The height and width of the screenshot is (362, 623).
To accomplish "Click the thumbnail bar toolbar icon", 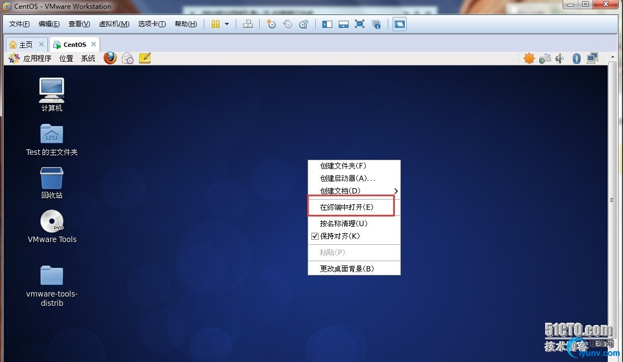I will pos(343,25).
